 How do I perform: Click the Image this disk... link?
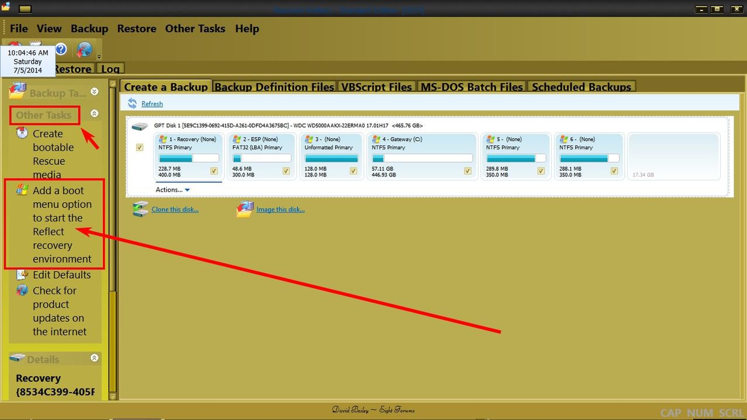281,209
